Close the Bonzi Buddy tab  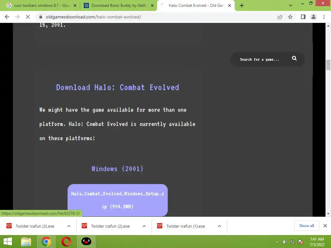pos(152,6)
